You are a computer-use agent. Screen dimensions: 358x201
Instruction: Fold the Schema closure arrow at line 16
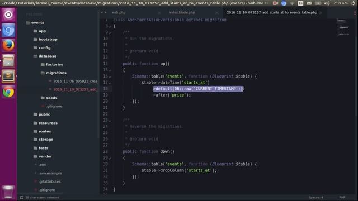coord(110,77)
